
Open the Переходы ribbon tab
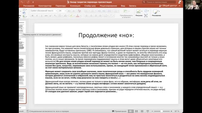pos(61,6)
